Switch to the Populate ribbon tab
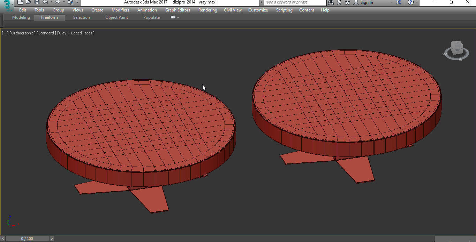 tap(152, 17)
